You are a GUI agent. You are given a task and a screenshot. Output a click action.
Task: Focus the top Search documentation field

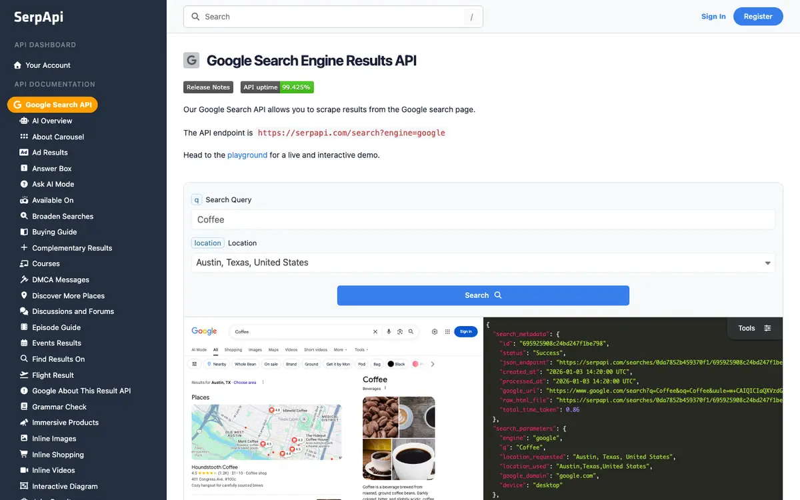coord(333,17)
